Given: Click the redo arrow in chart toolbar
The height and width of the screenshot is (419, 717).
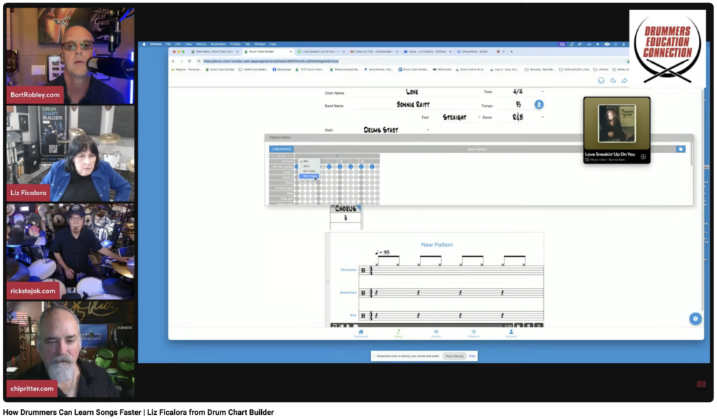Looking at the screenshot, I should click(x=624, y=80).
